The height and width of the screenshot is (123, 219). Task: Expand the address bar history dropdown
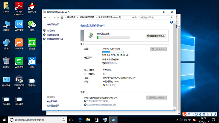(133, 17)
